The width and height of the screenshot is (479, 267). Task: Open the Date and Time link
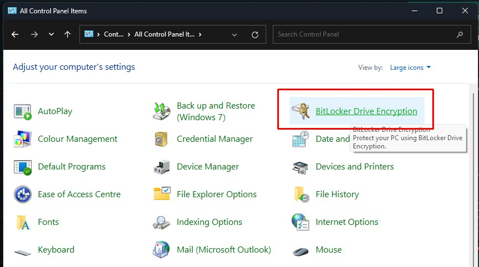click(333, 139)
